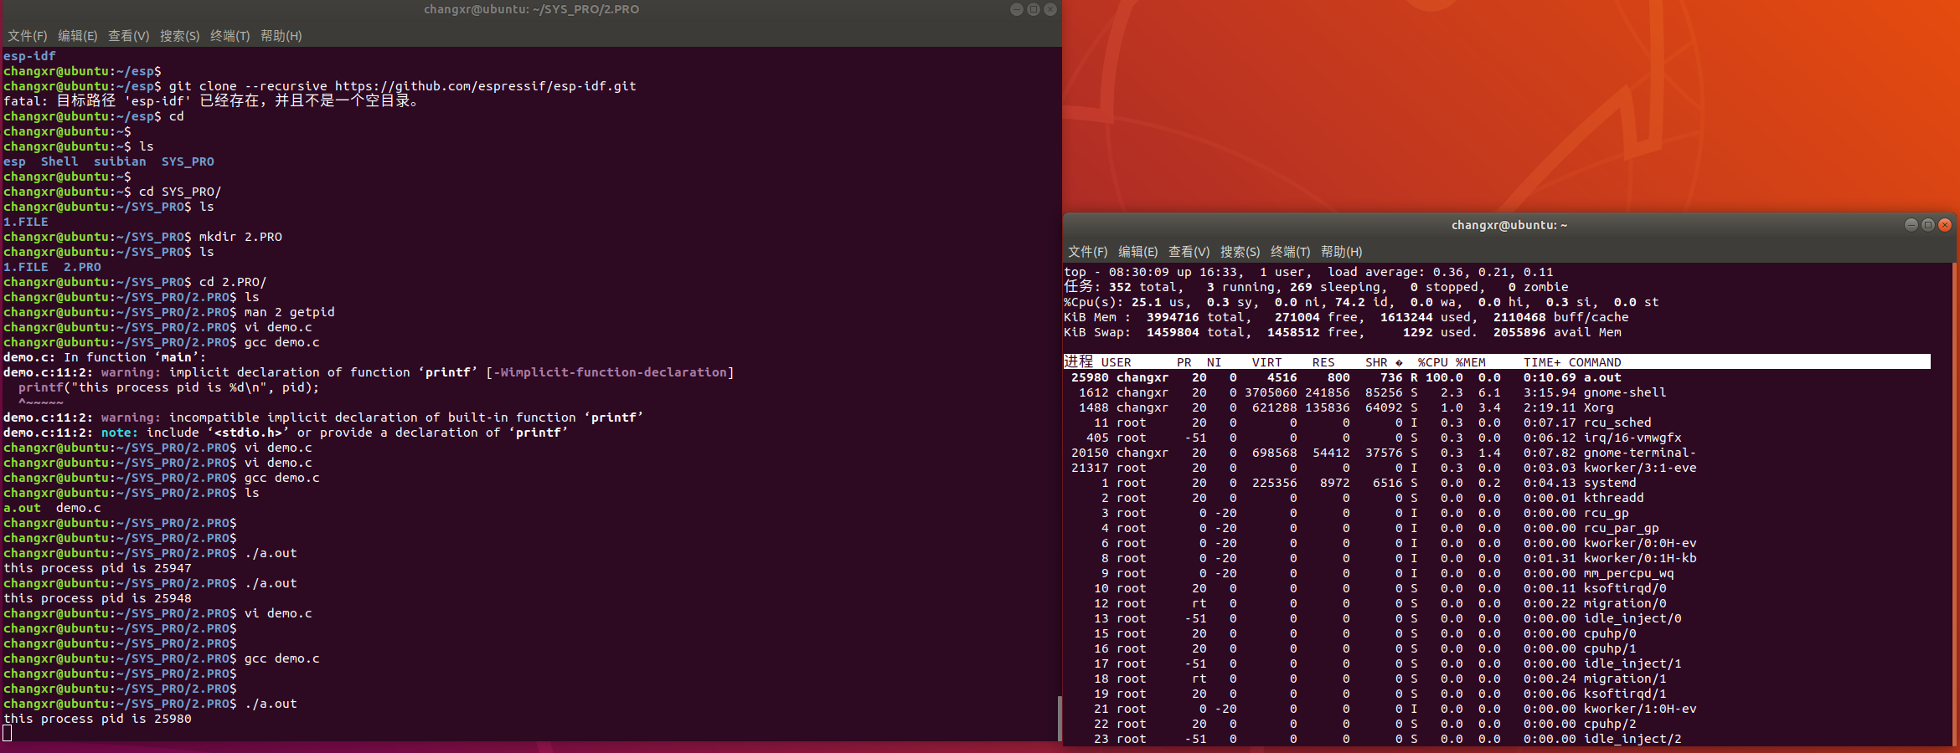Click the 'changxr@ubuntu: ~' title of top window
This screenshot has height=753, width=1960.
pos(1509,225)
